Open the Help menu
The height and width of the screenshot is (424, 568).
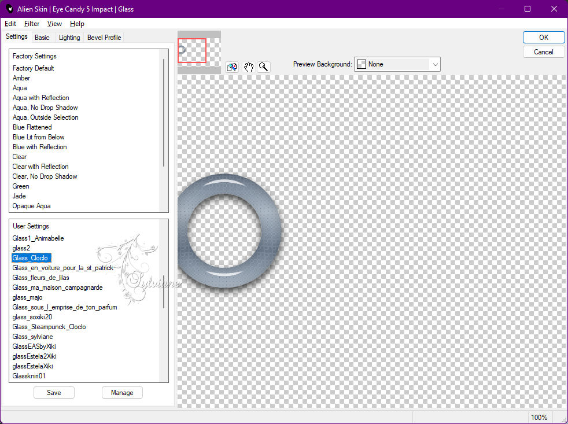click(77, 24)
